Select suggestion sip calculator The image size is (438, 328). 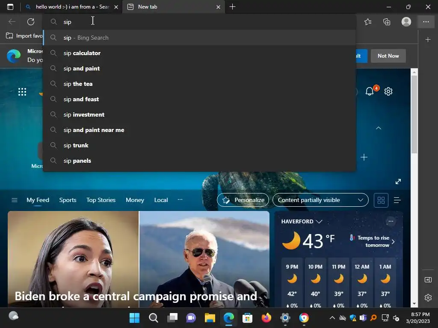click(199, 53)
